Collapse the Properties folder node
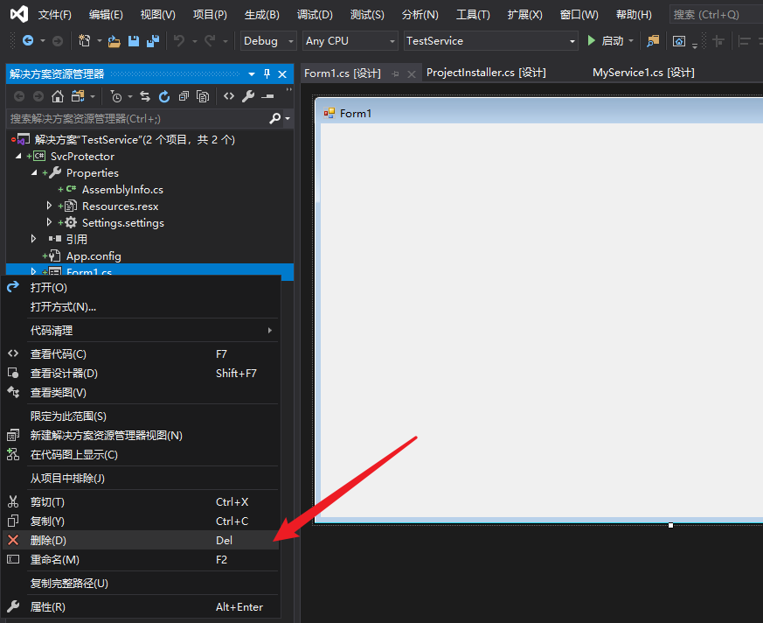Screen dimensions: 763x623 coord(34,173)
